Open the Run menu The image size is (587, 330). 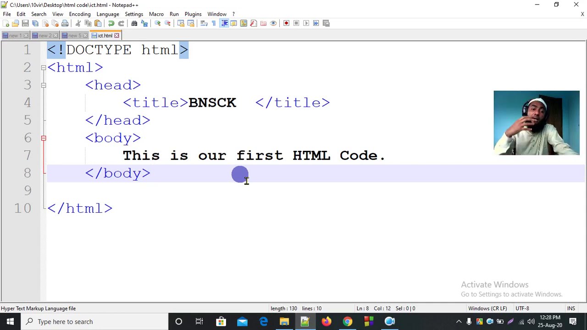tap(174, 14)
